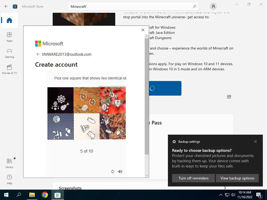The image size is (267, 200).
Task: Open the notification center icon
Action: click(259, 195)
